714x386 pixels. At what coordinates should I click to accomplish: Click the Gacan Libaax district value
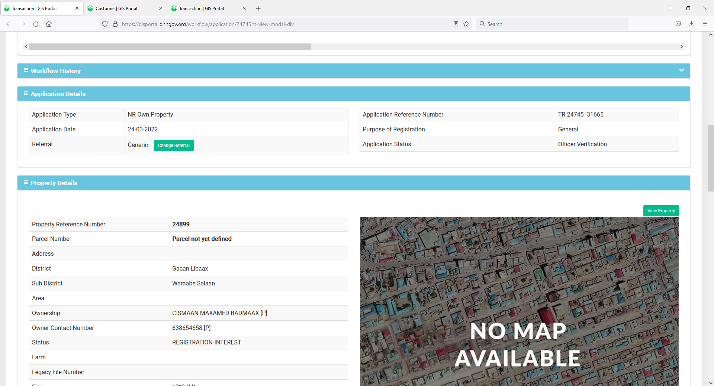(x=190, y=268)
